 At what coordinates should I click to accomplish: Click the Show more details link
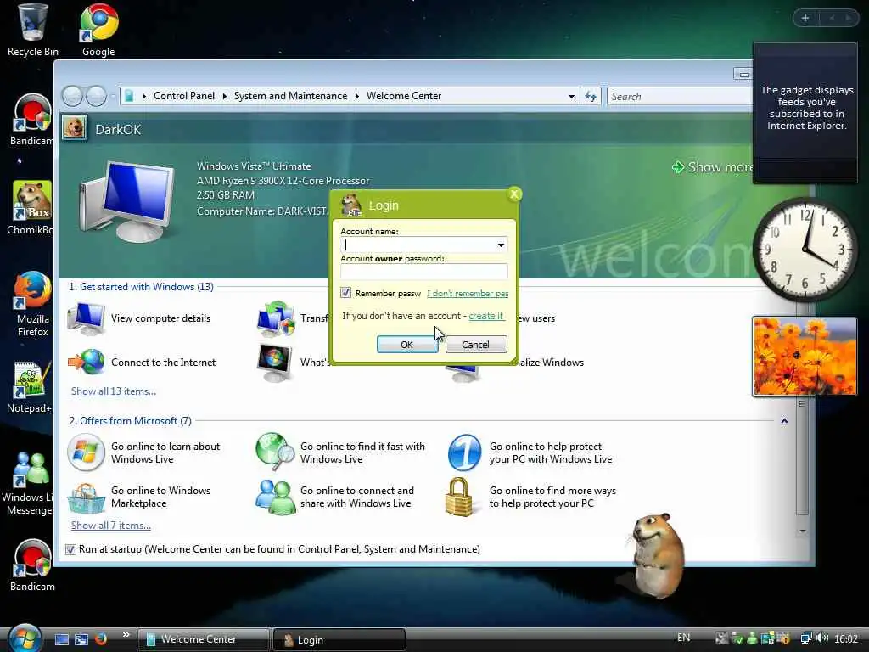tap(713, 167)
